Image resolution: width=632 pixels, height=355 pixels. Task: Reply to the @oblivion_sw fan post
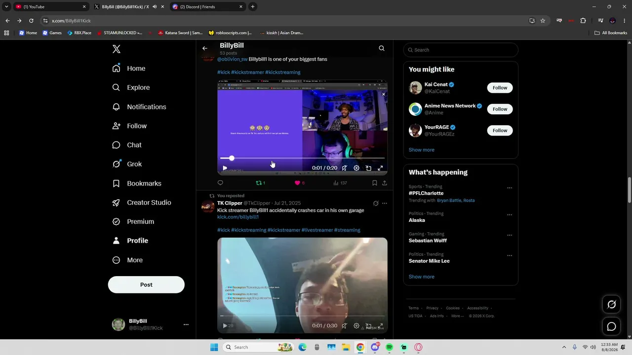point(220,183)
